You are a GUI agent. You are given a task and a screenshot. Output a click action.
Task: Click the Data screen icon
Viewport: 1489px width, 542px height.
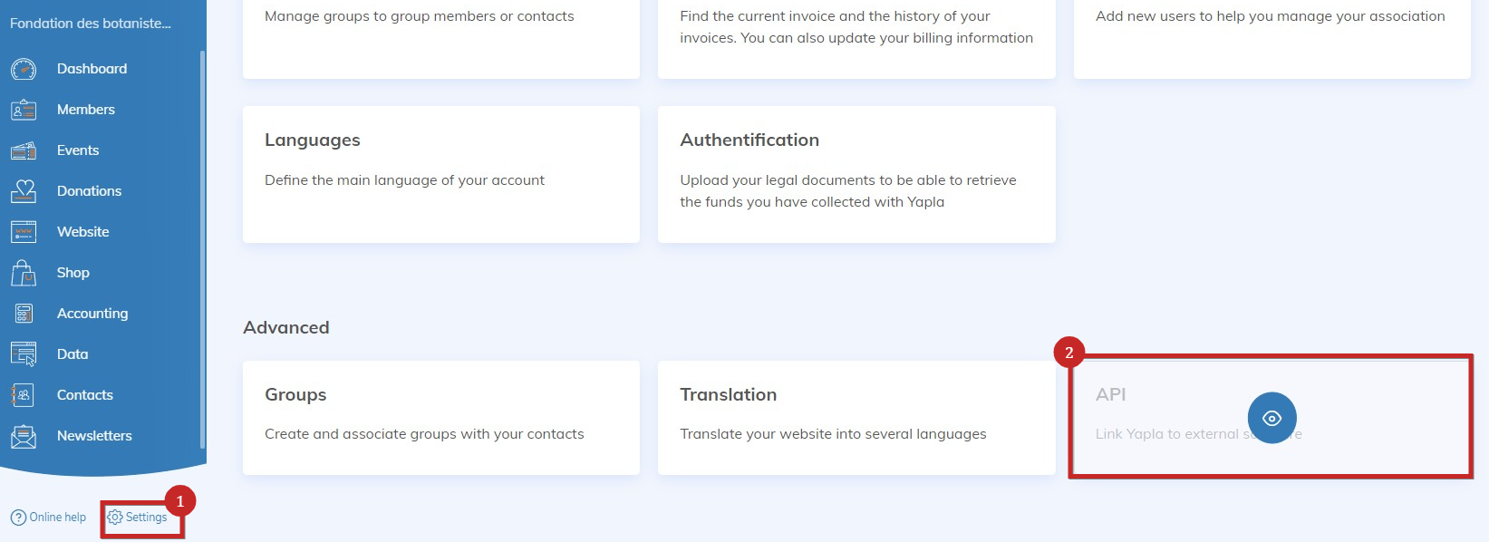click(x=24, y=354)
